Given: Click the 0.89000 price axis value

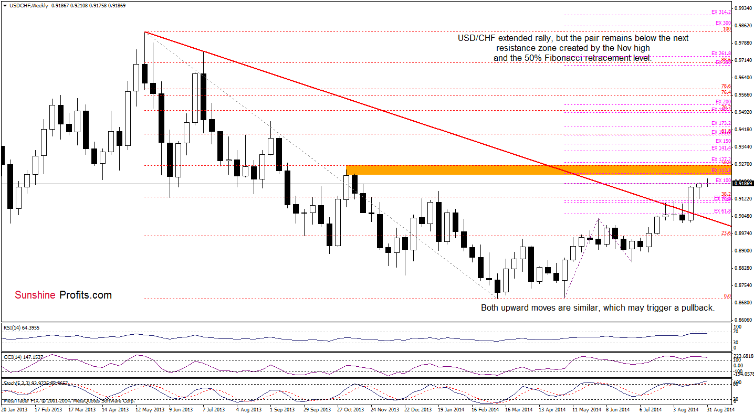Looking at the screenshot, I should click(743, 251).
